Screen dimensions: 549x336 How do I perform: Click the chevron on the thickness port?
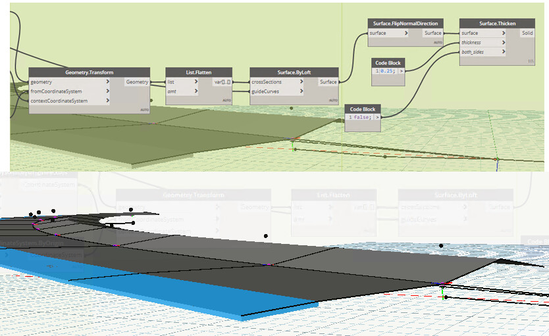(504, 42)
